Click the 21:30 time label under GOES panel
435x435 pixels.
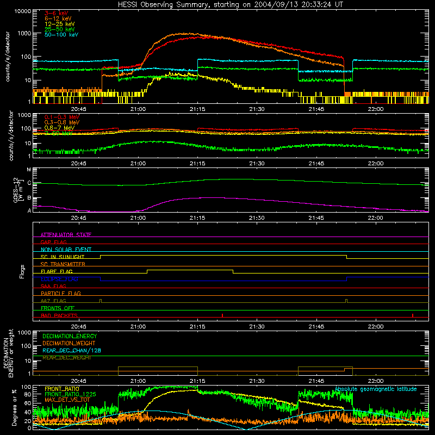pyautogui.click(x=257, y=218)
